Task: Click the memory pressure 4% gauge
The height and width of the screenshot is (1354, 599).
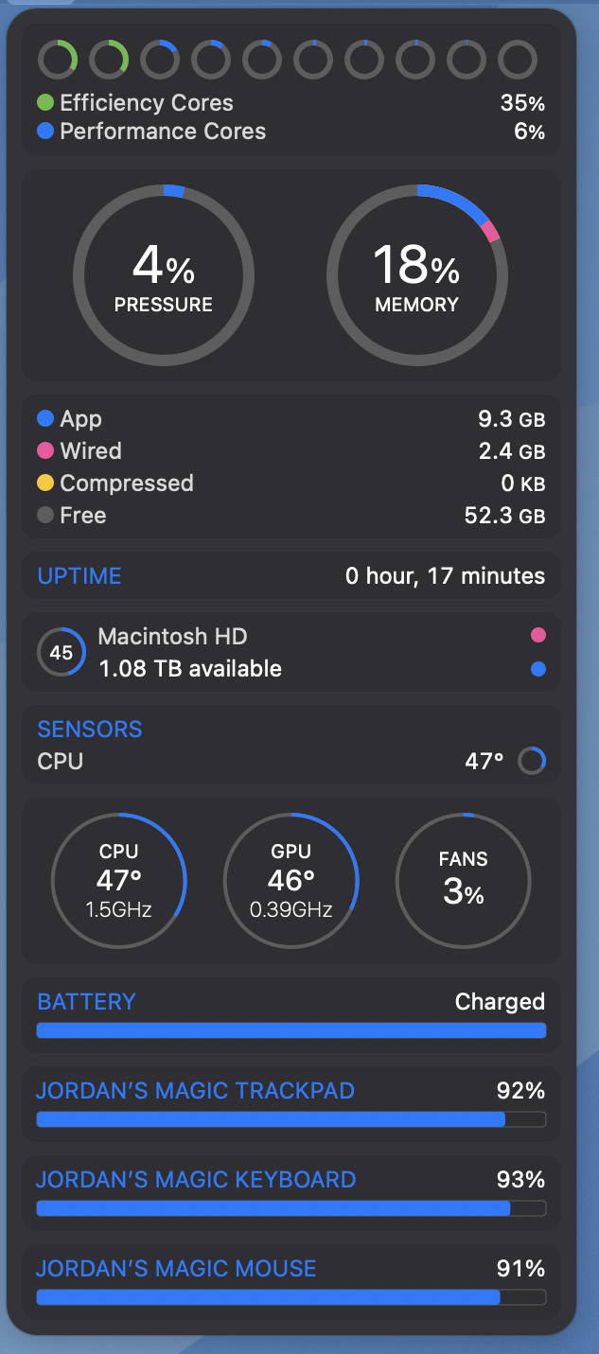Action: tap(164, 274)
